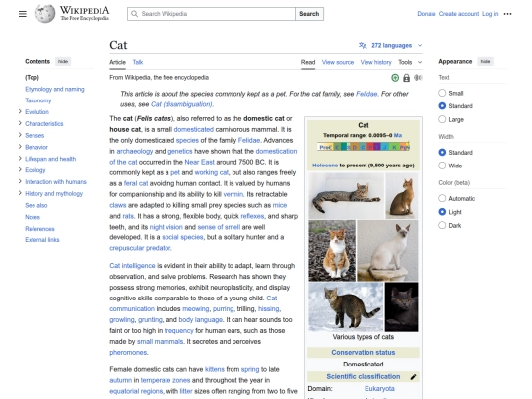The height and width of the screenshot is (399, 532).
Task: Jump to See also in contents
Action: click(36, 205)
